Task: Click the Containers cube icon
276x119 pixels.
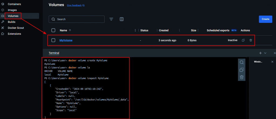Action: pyautogui.click(x=3, y=4)
